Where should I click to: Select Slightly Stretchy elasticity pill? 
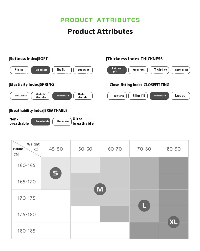click(41, 96)
